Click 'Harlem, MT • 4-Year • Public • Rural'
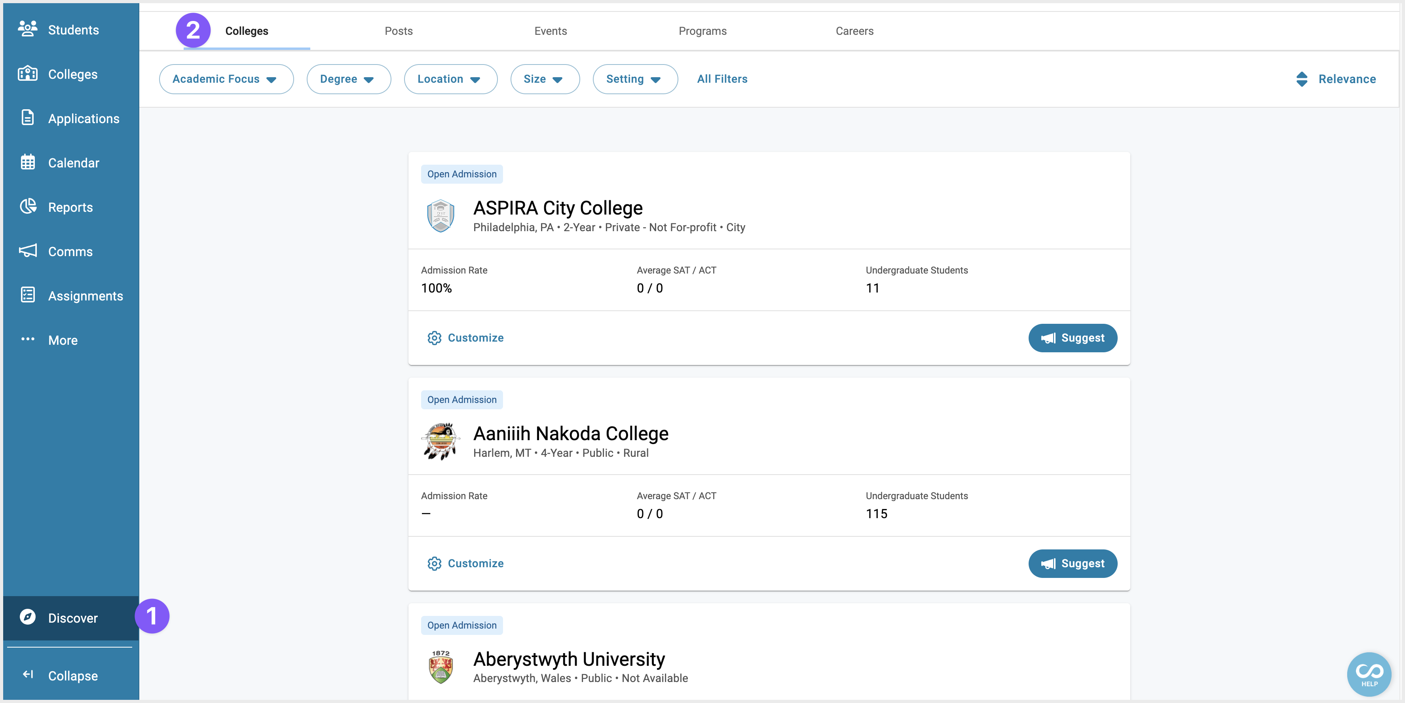Viewport: 1405px width, 703px height. coord(561,453)
